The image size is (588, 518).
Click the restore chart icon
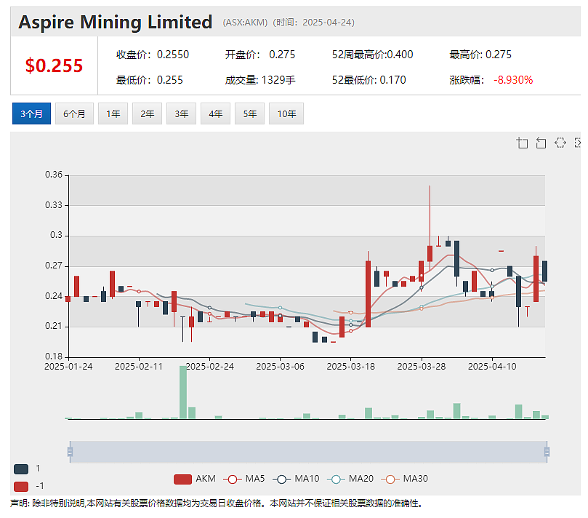tap(560, 143)
